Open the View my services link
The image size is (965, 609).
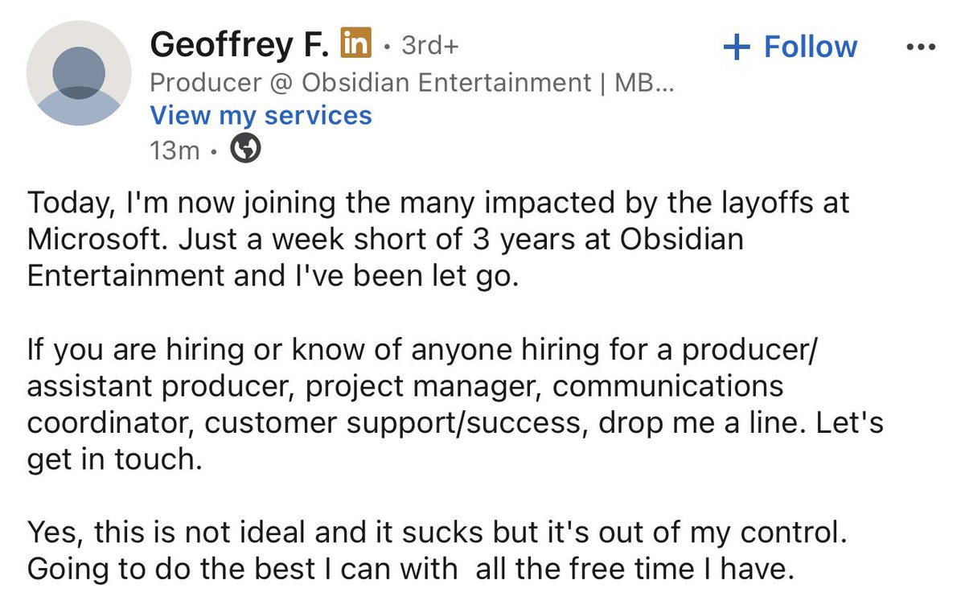click(x=261, y=115)
